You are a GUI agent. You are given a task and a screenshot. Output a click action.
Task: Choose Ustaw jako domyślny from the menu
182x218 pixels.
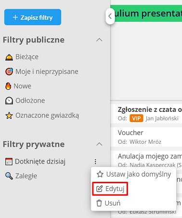click(x=133, y=174)
